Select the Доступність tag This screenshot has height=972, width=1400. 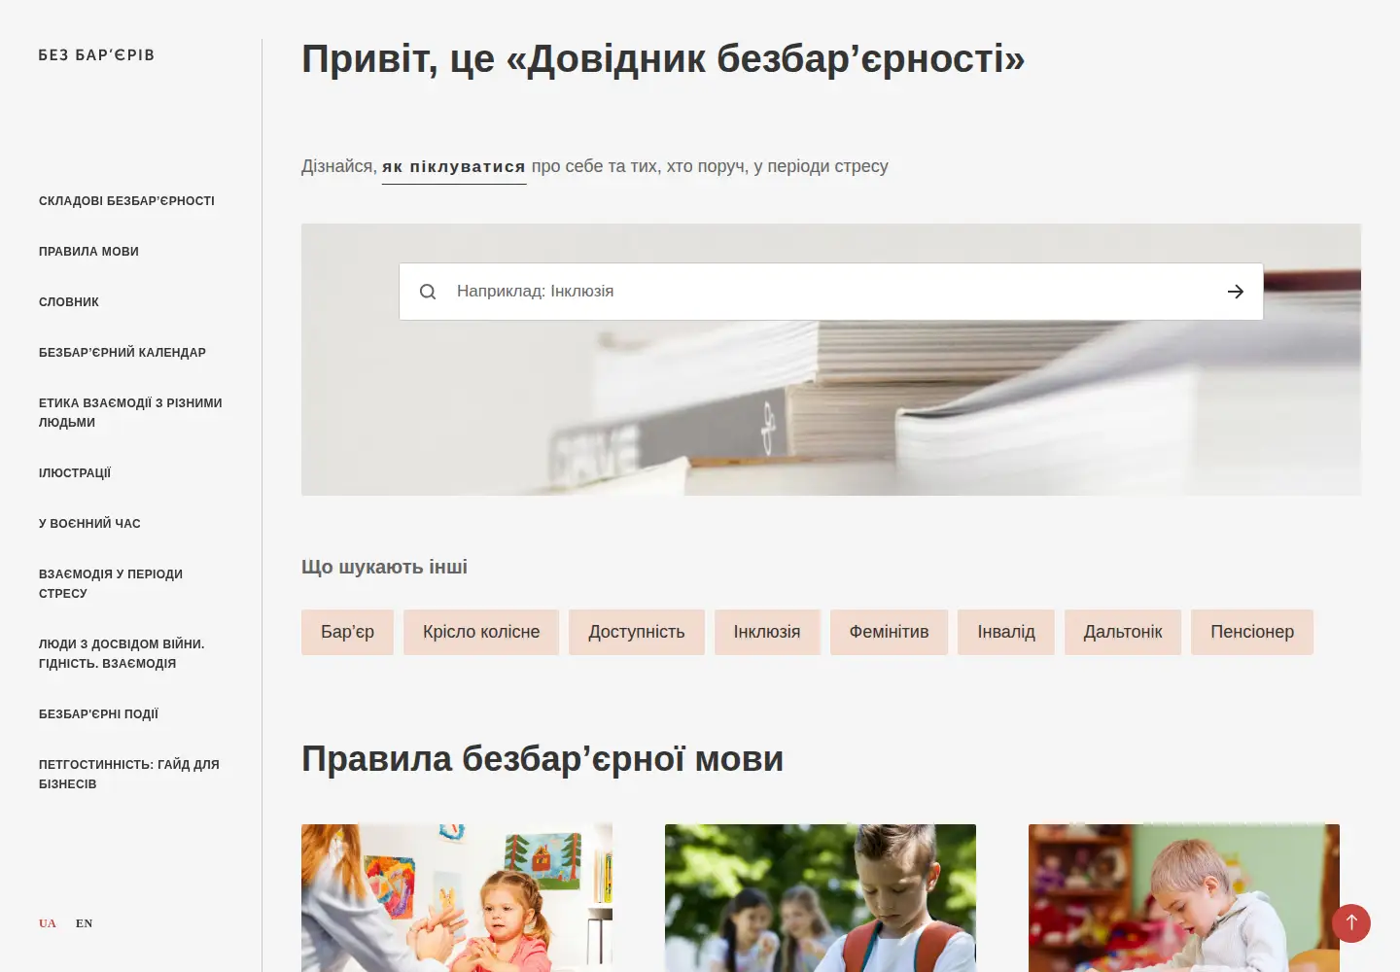click(637, 632)
